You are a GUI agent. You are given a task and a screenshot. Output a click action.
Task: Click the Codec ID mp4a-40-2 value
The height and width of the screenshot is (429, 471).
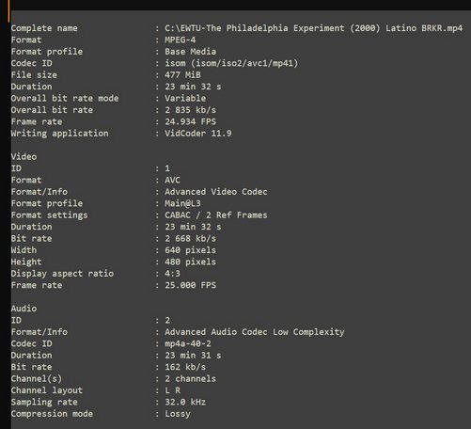[x=188, y=343]
